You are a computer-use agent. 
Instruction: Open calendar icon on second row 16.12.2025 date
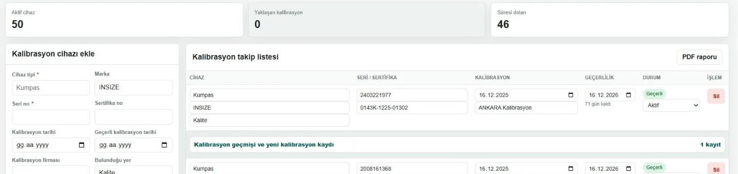click(570, 169)
